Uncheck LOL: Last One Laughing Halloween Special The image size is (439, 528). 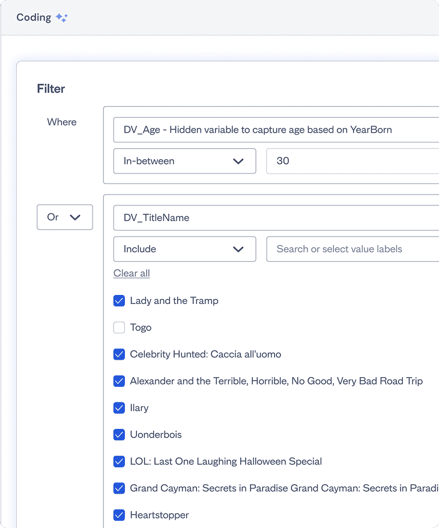119,461
